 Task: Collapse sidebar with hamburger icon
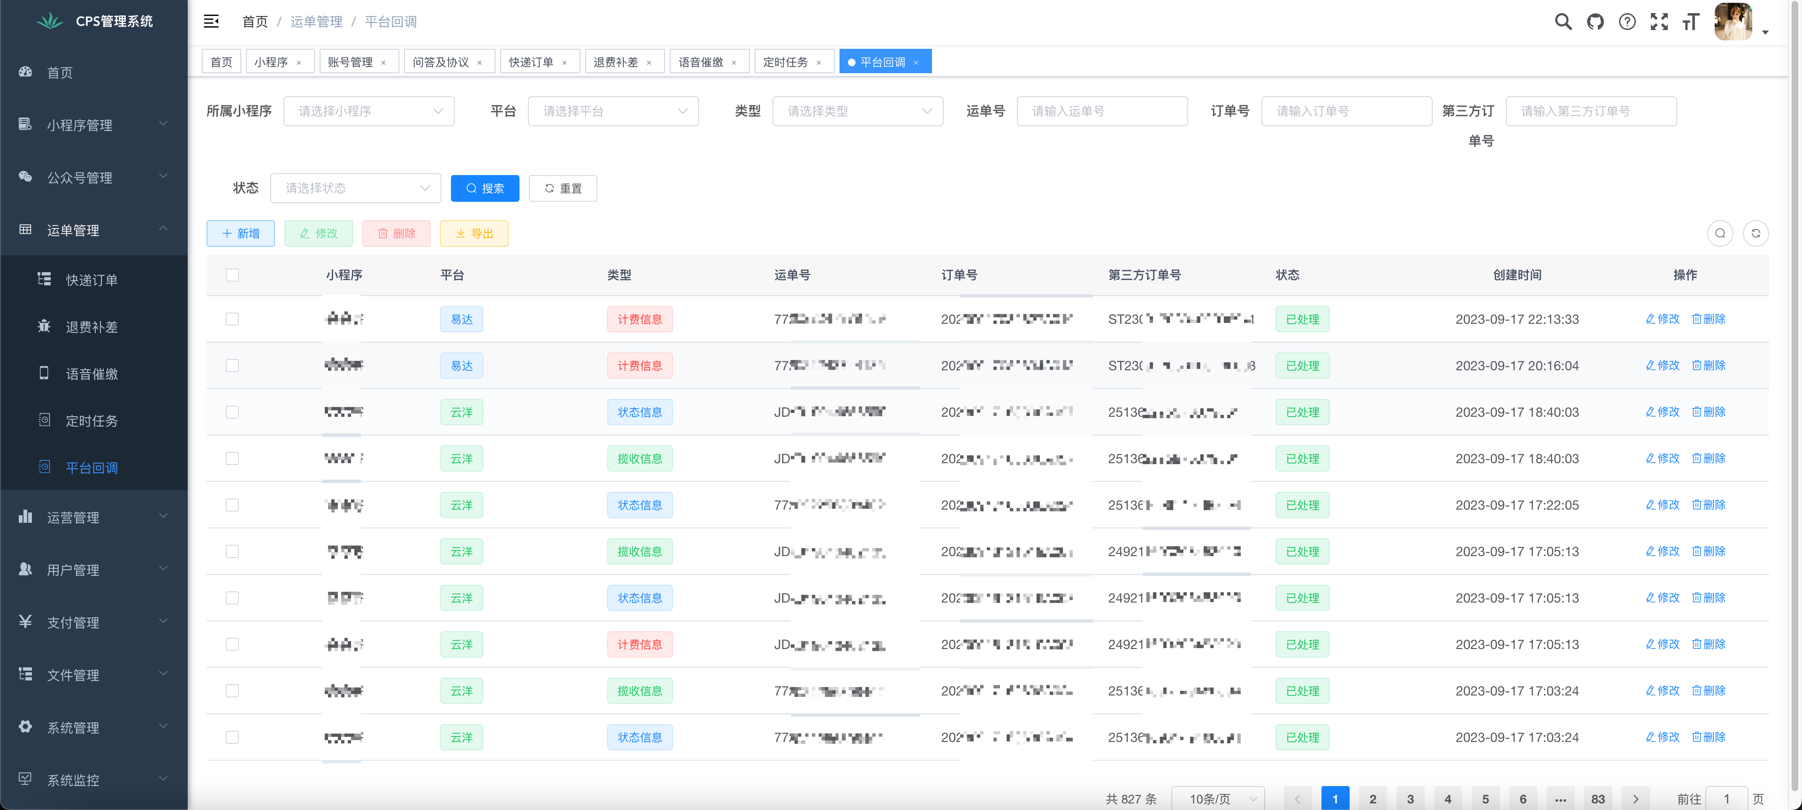coord(211,22)
